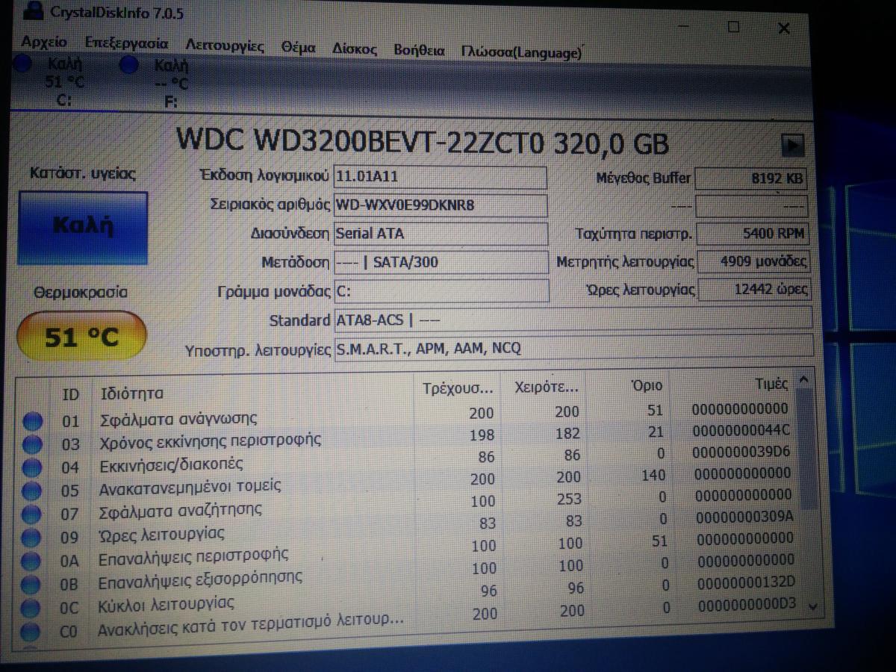Click the serial number field WD-WXV0E99DKNR8
The width and height of the screenshot is (896, 672).
point(441,205)
